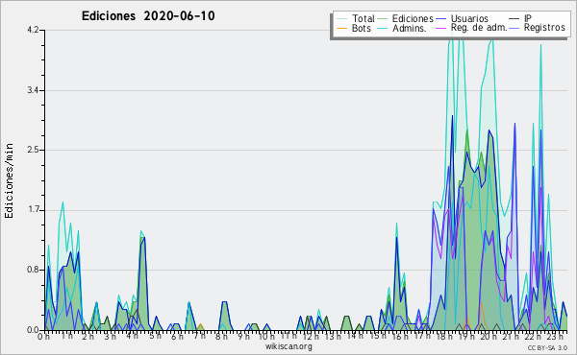Click the 10 h x-axis label
This screenshot has height=355, width=577.
pyautogui.click(x=266, y=336)
